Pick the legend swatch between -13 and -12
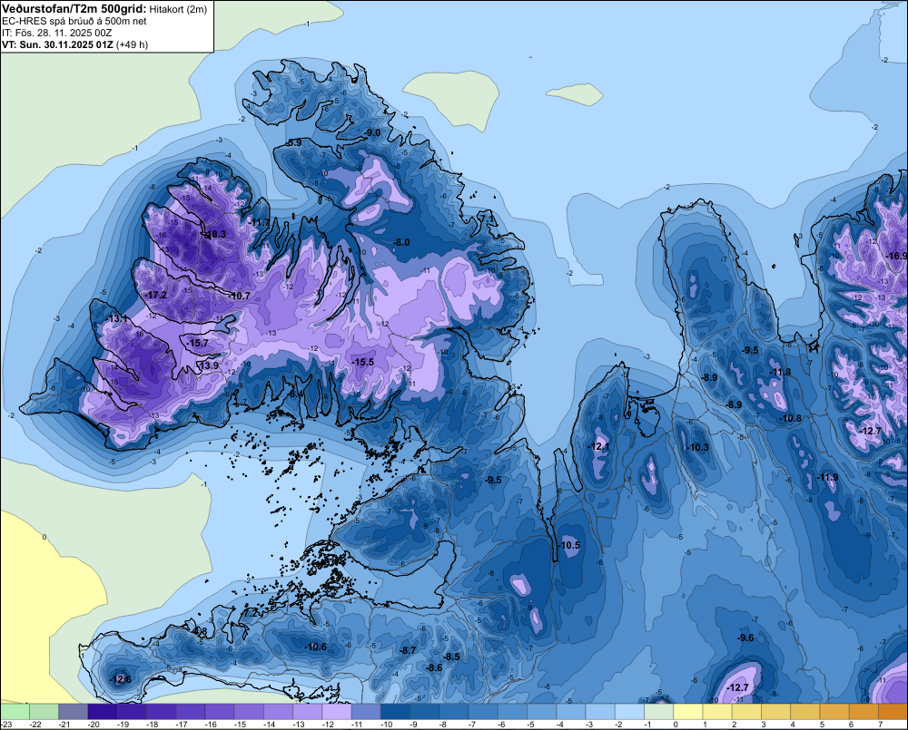Screen dimensions: 908x730 point(308,711)
